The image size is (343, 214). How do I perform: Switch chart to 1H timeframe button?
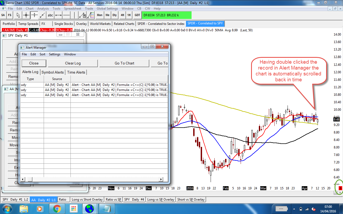[129, 15]
